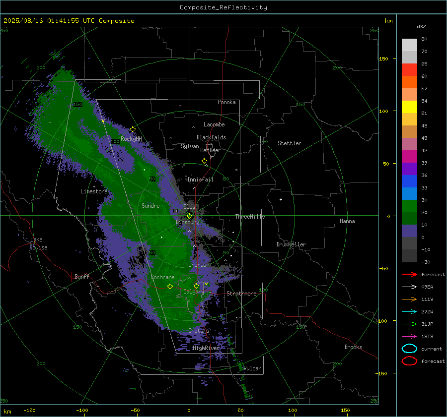
Task: Select the Didsbury label
Action: coord(188,222)
